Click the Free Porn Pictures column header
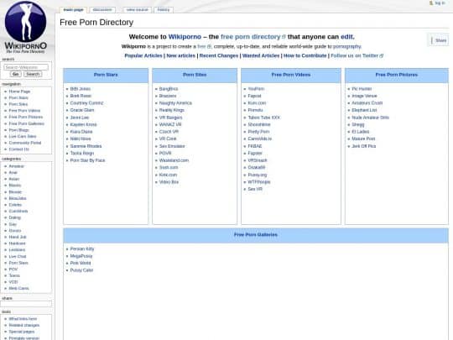The height and width of the screenshot is (340, 453). tap(396, 75)
